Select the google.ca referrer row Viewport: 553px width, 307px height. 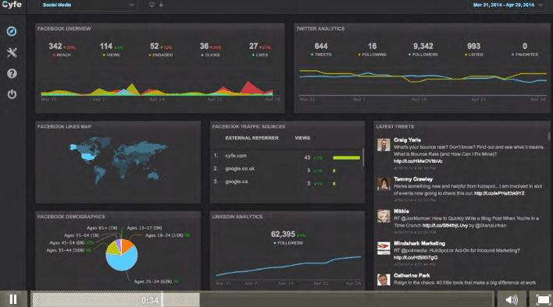point(287,182)
